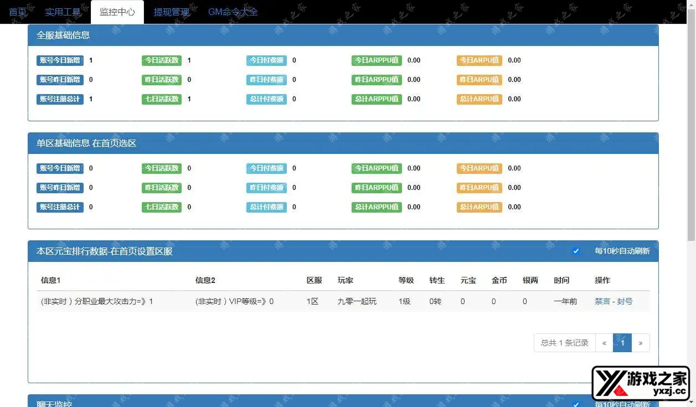Go to previous page with « button
Image resolution: width=696 pixels, height=407 pixels.
click(604, 343)
